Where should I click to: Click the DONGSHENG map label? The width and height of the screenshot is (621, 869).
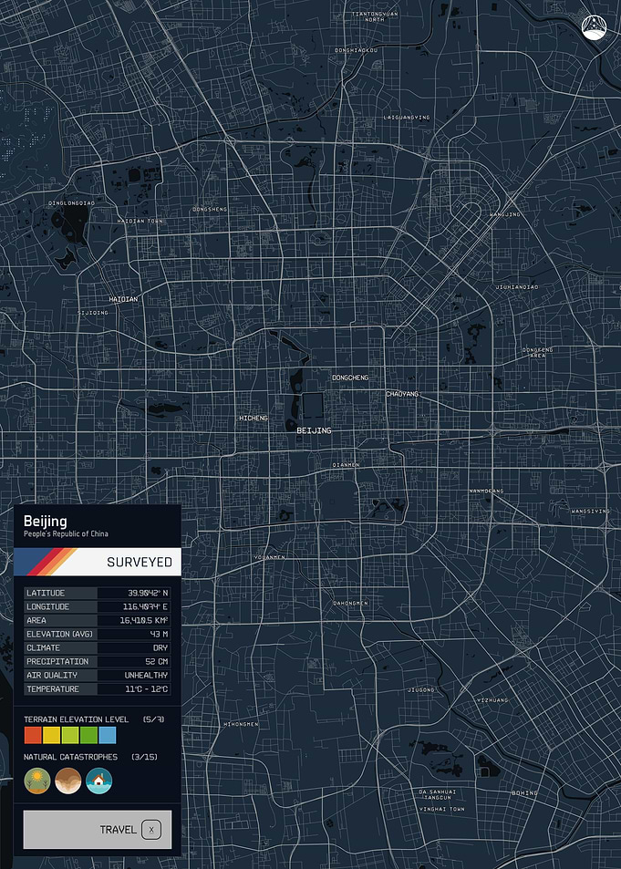point(210,210)
